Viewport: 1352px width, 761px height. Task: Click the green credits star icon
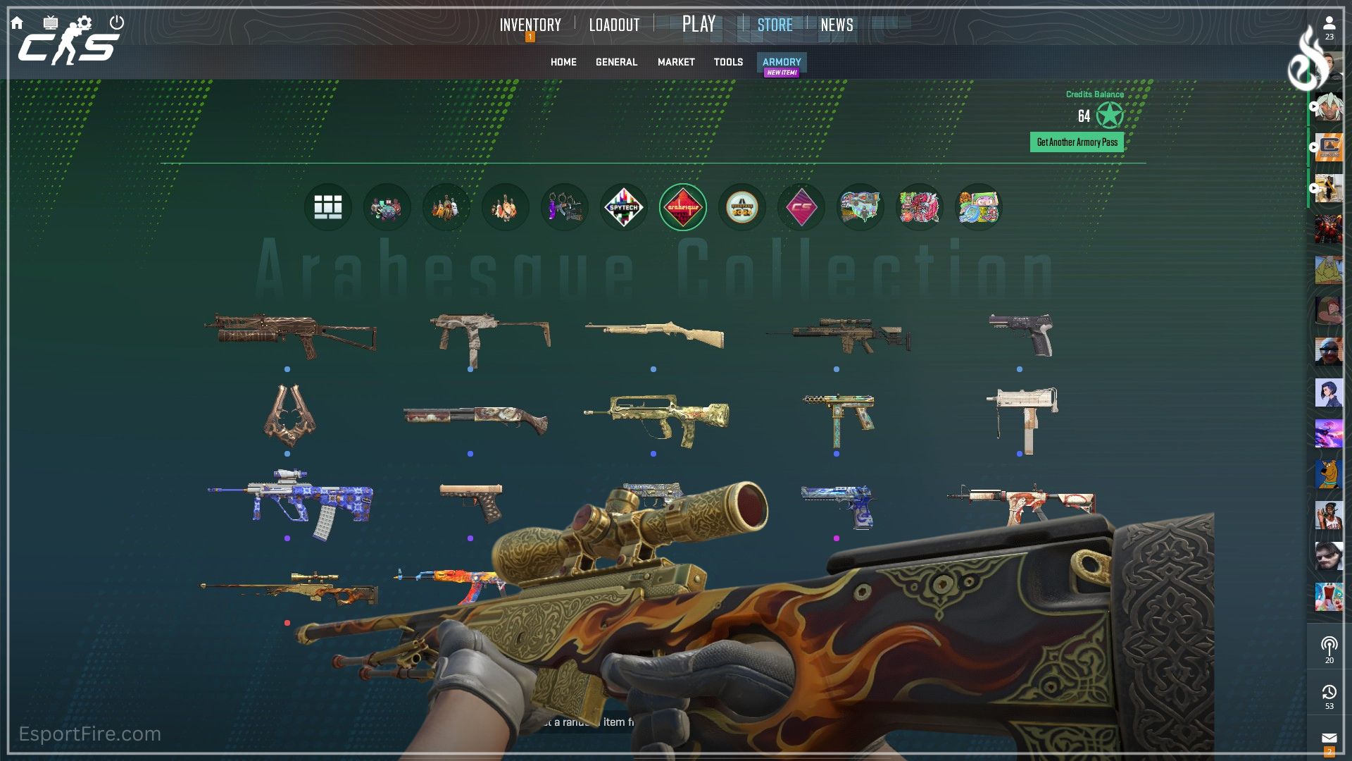[1110, 116]
